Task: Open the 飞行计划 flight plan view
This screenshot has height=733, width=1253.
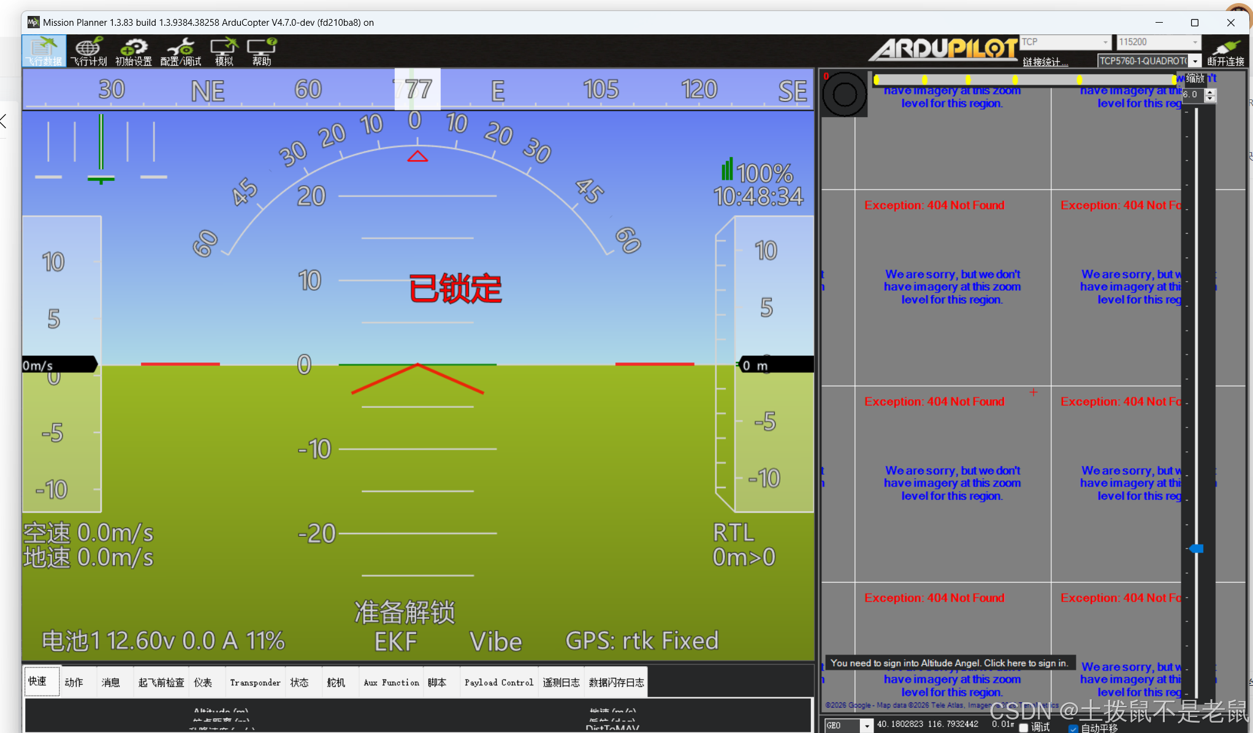Action: tap(88, 51)
